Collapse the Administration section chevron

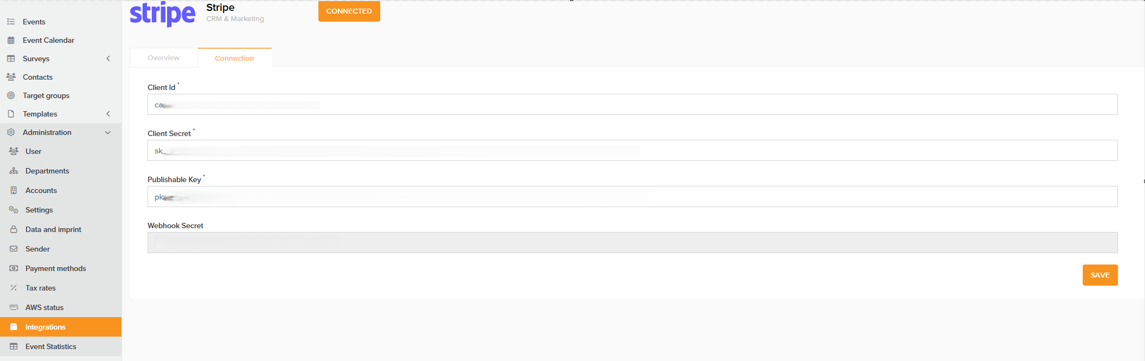(x=108, y=132)
